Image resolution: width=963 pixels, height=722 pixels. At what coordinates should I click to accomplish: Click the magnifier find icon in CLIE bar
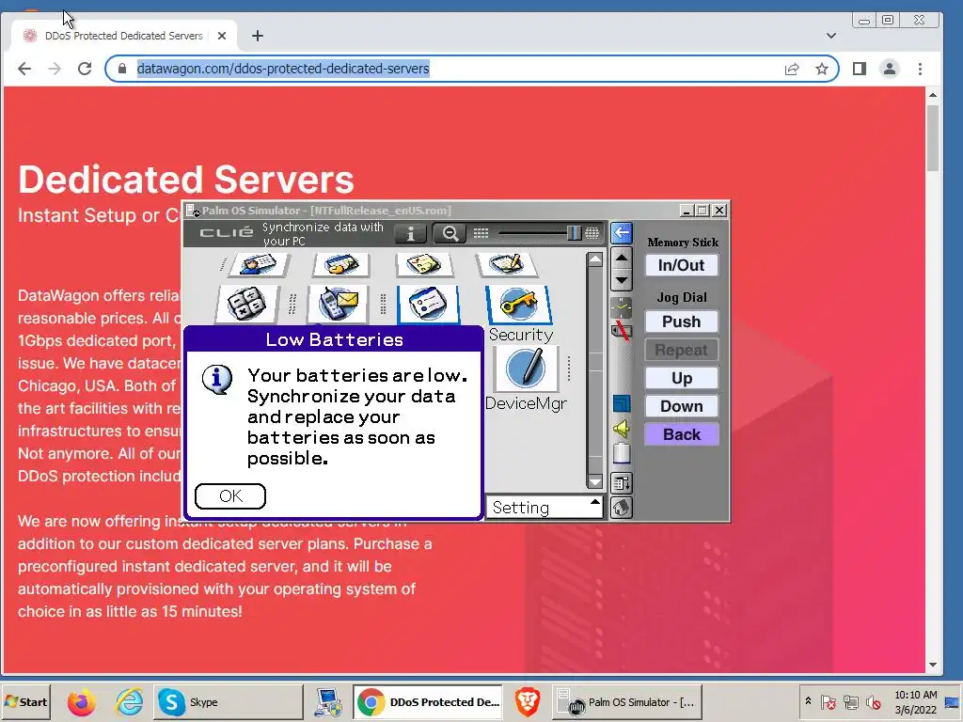(450, 233)
